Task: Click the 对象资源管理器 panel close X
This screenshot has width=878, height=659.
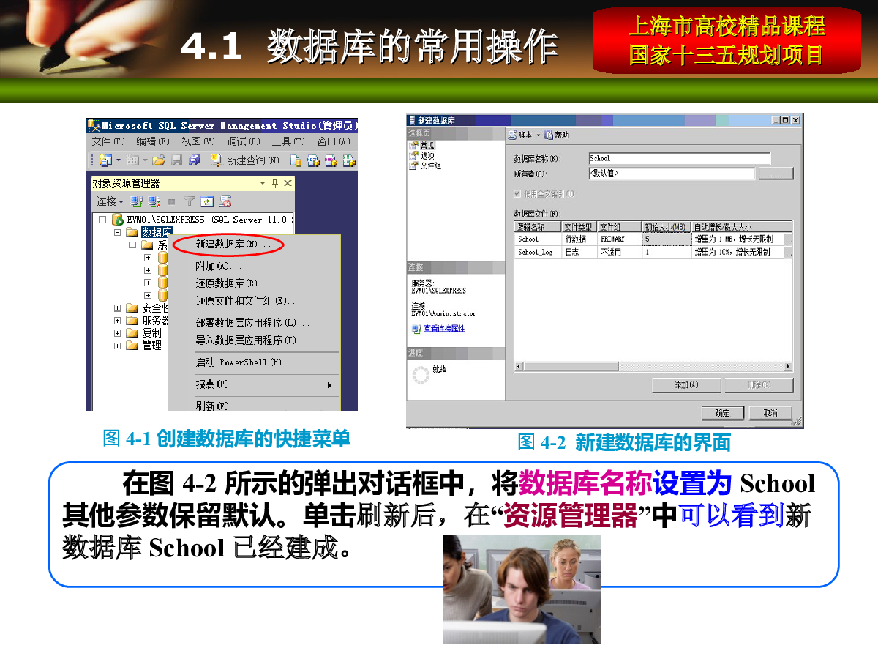Action: point(288,183)
